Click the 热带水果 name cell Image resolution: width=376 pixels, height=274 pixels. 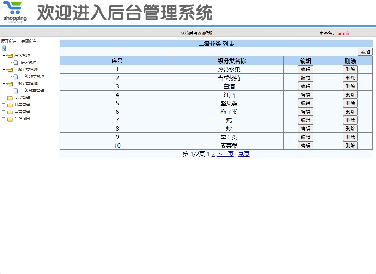[229, 69]
